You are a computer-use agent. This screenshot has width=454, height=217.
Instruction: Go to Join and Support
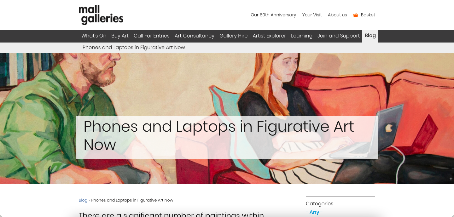coord(339,36)
